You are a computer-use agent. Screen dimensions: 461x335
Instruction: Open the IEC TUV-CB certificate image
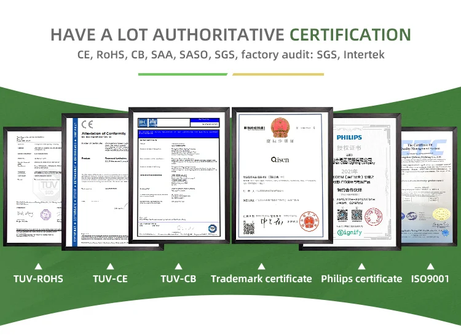point(179,176)
